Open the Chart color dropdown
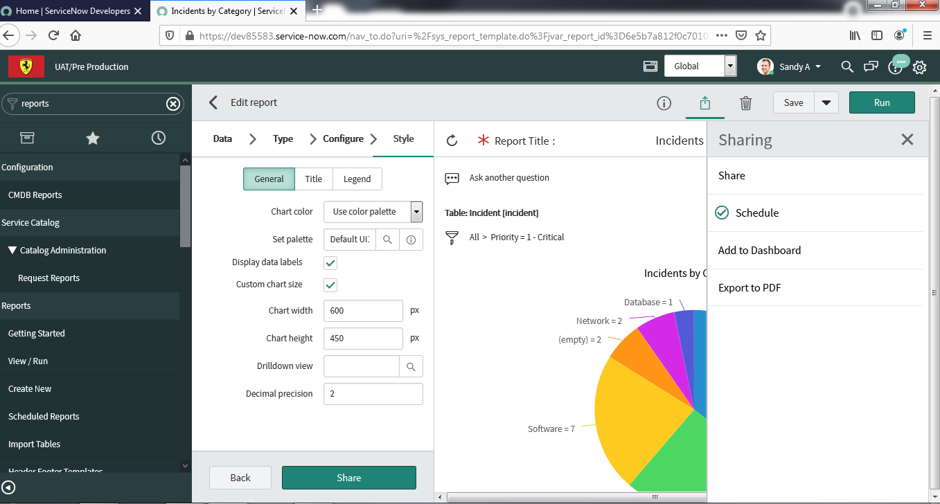Screen dimensions: 940x504 tap(416, 211)
